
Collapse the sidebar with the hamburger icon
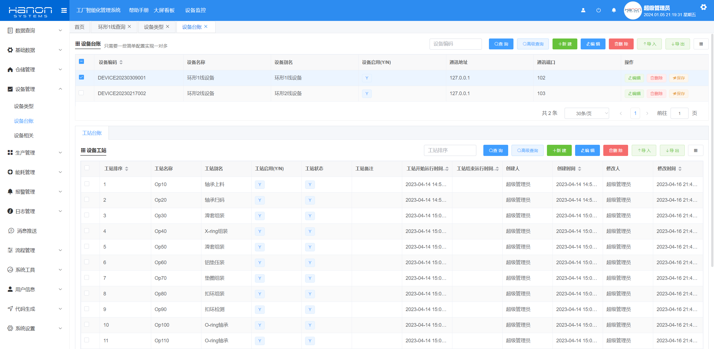(64, 10)
